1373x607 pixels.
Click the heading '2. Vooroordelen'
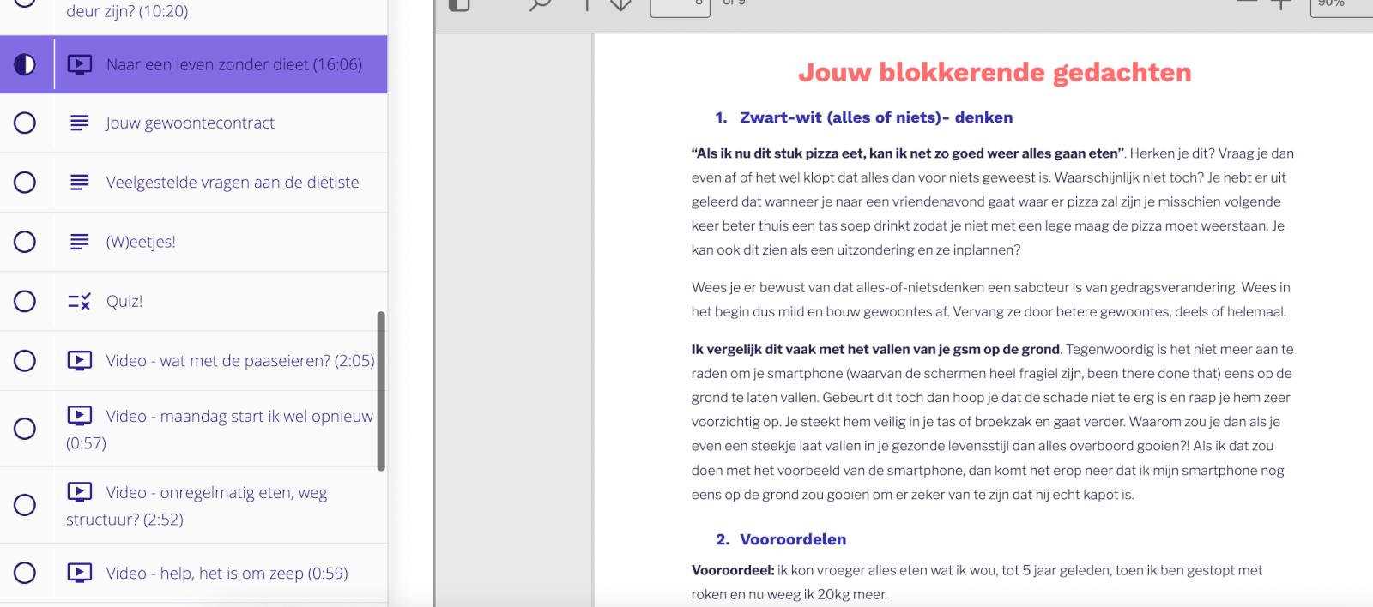click(781, 539)
